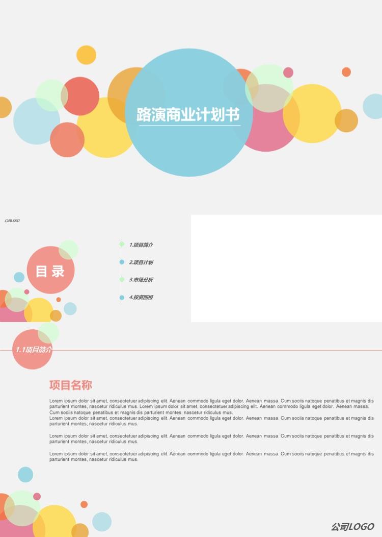
Task: Open the 2.项目计划 contents entry
Action: 141,262
